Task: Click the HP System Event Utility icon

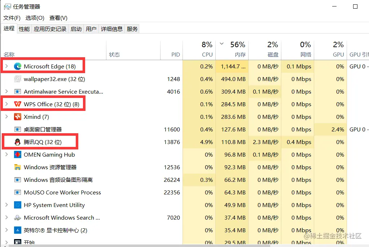Action: (18, 205)
